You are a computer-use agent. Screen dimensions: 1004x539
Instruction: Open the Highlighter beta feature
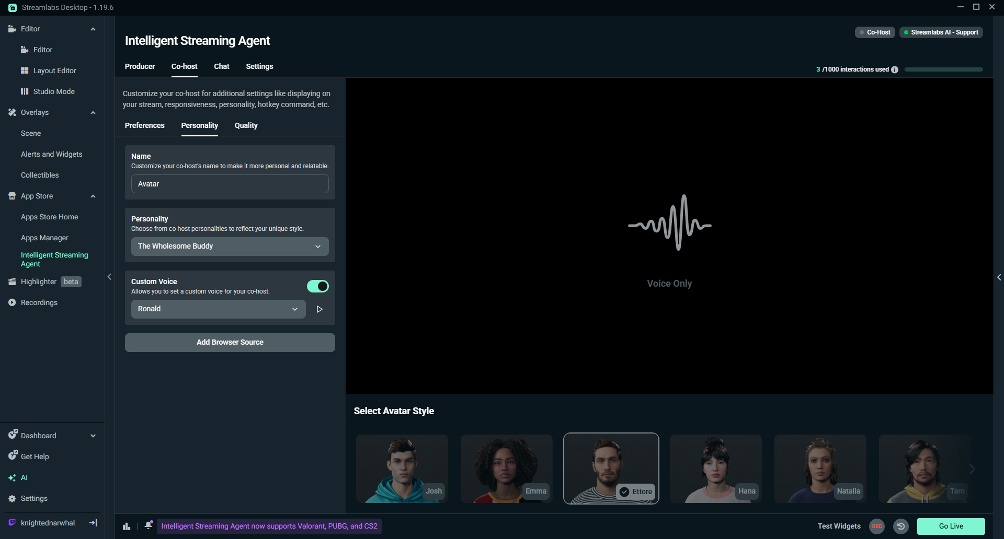38,282
